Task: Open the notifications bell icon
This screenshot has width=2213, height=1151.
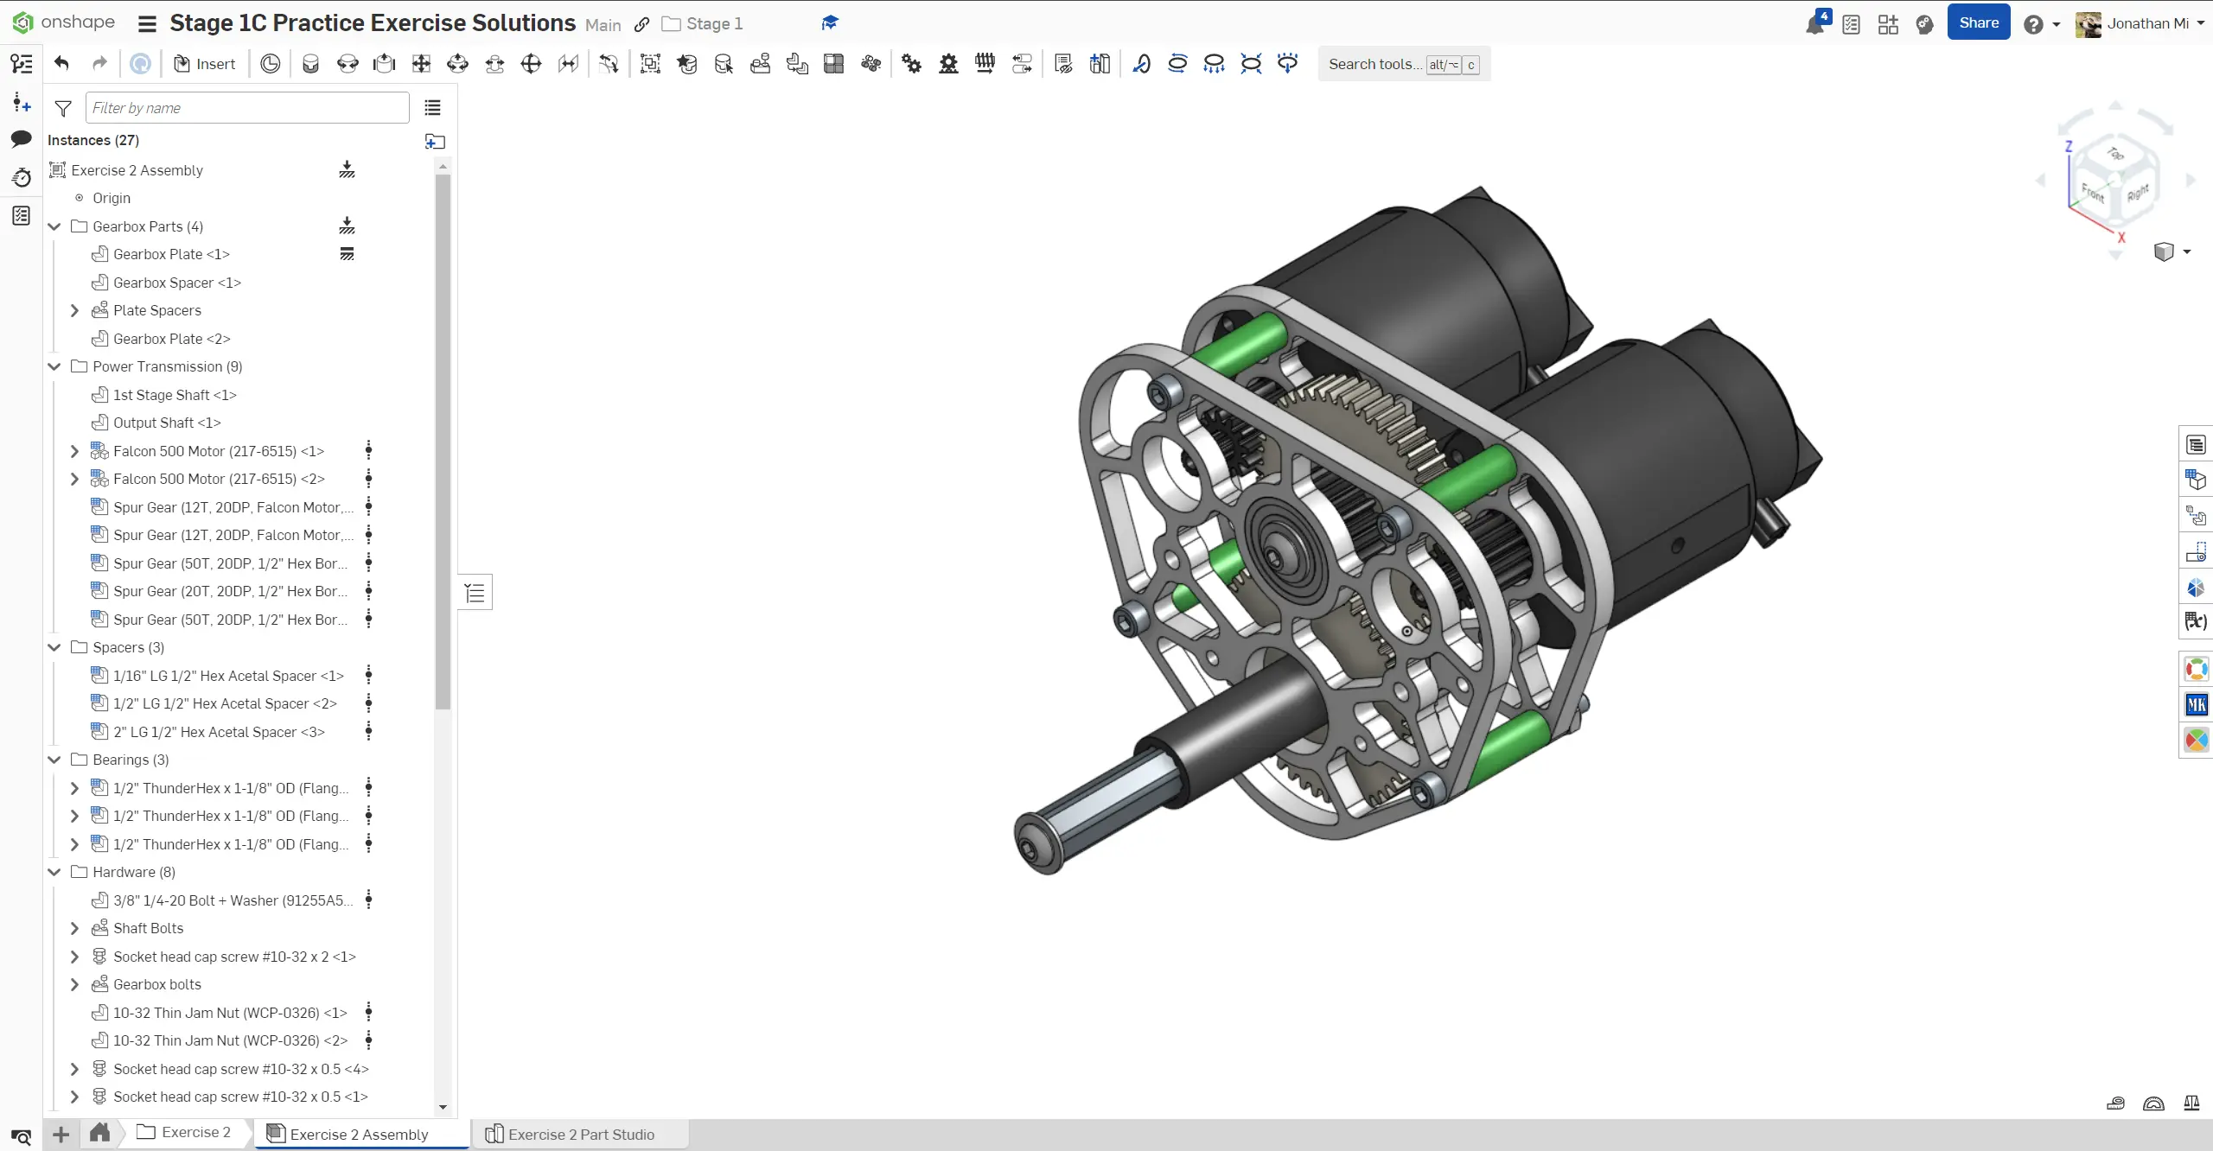Action: pyautogui.click(x=1814, y=24)
